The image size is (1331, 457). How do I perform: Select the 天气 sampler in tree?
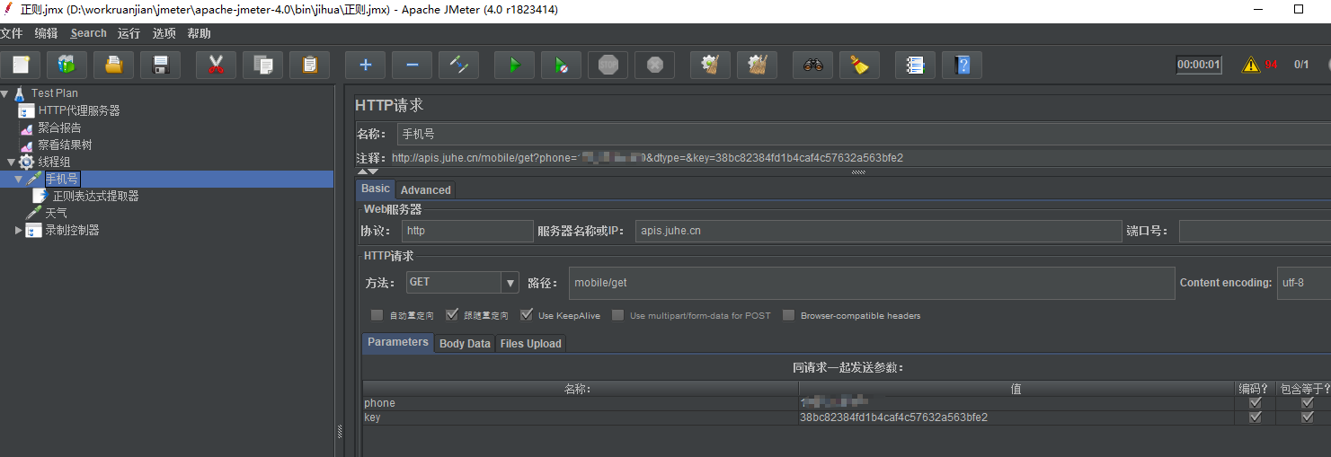pyautogui.click(x=56, y=213)
